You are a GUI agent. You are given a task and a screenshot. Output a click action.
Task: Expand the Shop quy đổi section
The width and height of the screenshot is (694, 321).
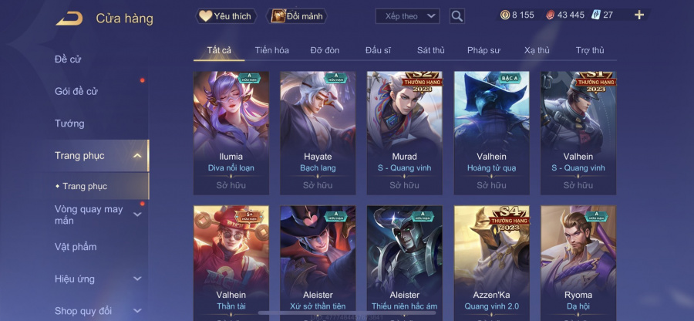[x=137, y=311]
